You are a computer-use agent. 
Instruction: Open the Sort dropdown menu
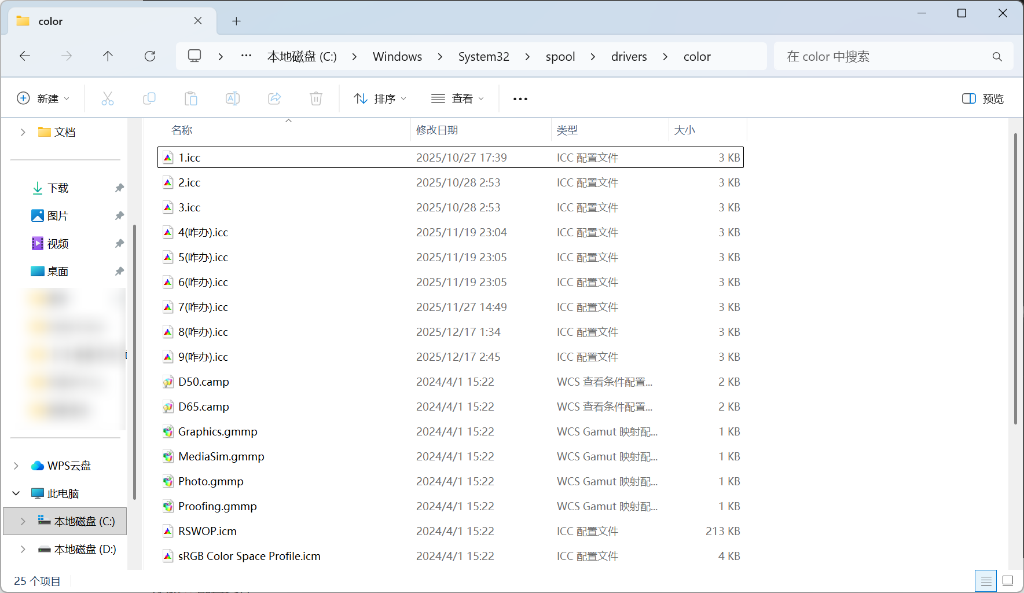380,98
